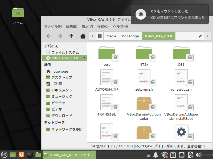This screenshot has width=213, height=159.
Task: Launch Firefox from the panel
Action: point(21,155)
